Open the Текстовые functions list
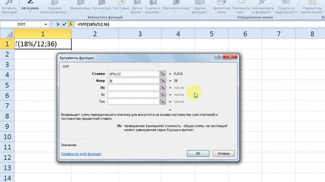Image resolution: width=325 pixels, height=182 pixels. click(121, 7)
